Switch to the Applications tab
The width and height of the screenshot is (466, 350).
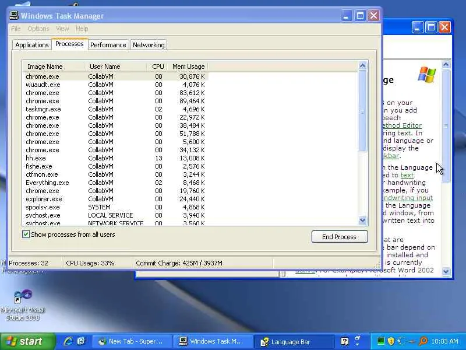coord(32,45)
